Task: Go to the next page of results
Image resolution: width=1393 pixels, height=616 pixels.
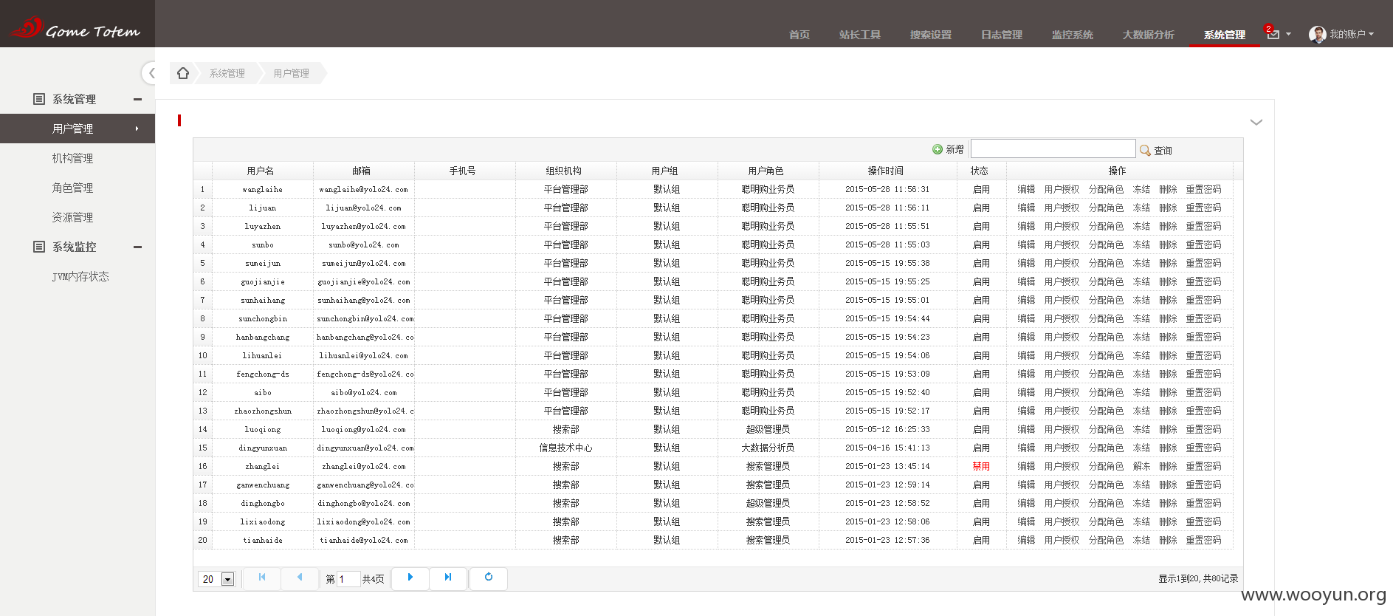Action: coord(410,578)
